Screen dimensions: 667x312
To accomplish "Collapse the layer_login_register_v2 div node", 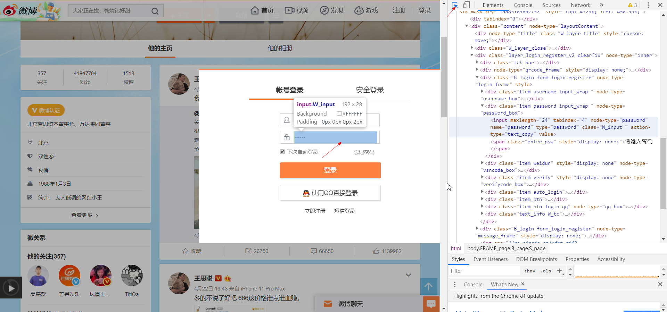I will (x=472, y=55).
